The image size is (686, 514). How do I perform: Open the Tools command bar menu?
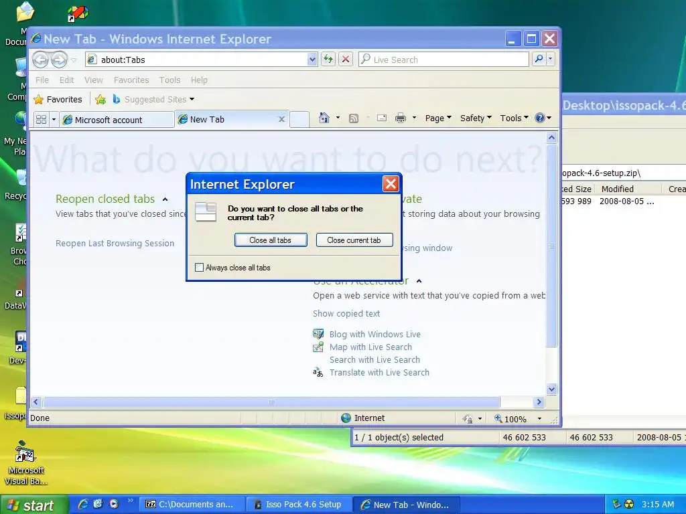click(x=514, y=118)
